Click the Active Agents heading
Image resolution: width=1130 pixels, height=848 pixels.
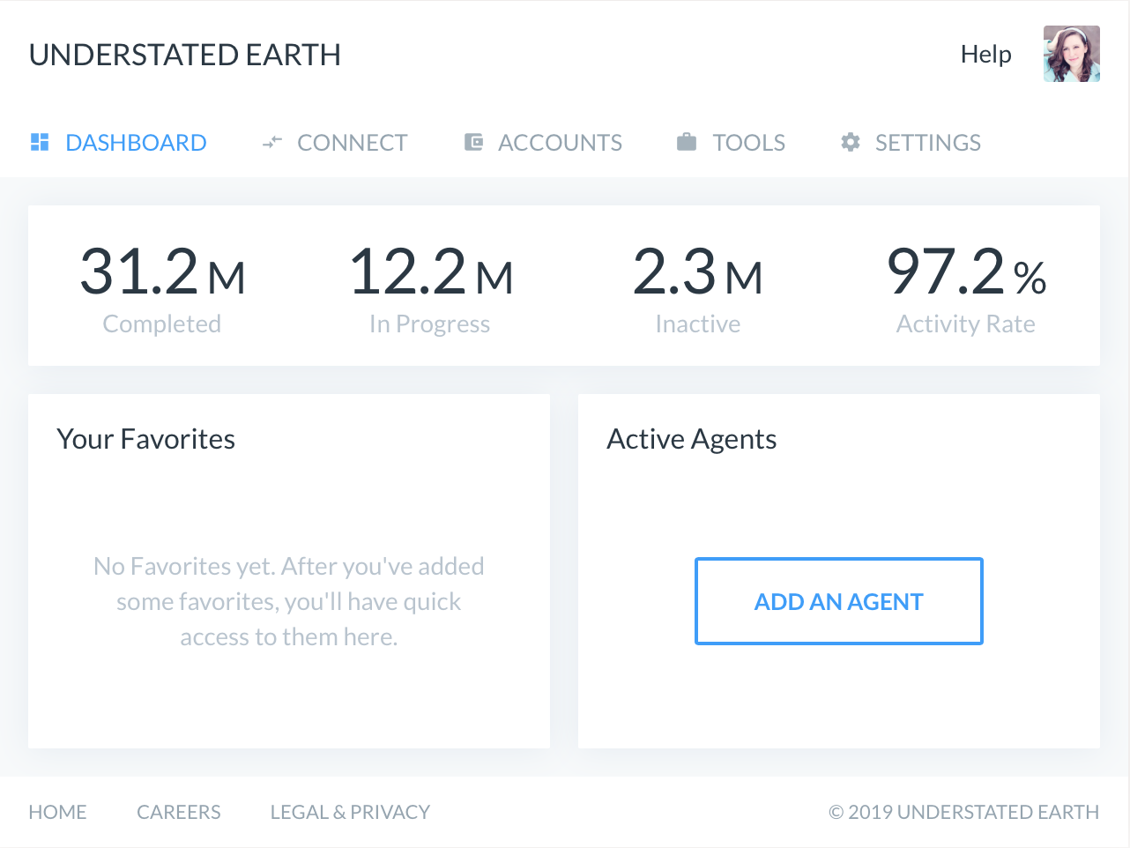(692, 439)
